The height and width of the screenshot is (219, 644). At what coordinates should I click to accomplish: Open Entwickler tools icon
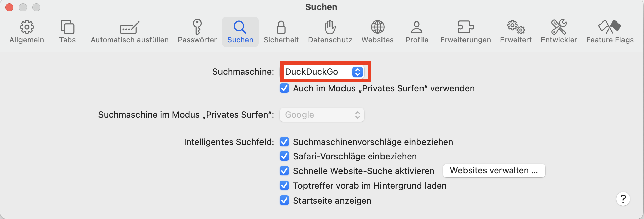[559, 27]
